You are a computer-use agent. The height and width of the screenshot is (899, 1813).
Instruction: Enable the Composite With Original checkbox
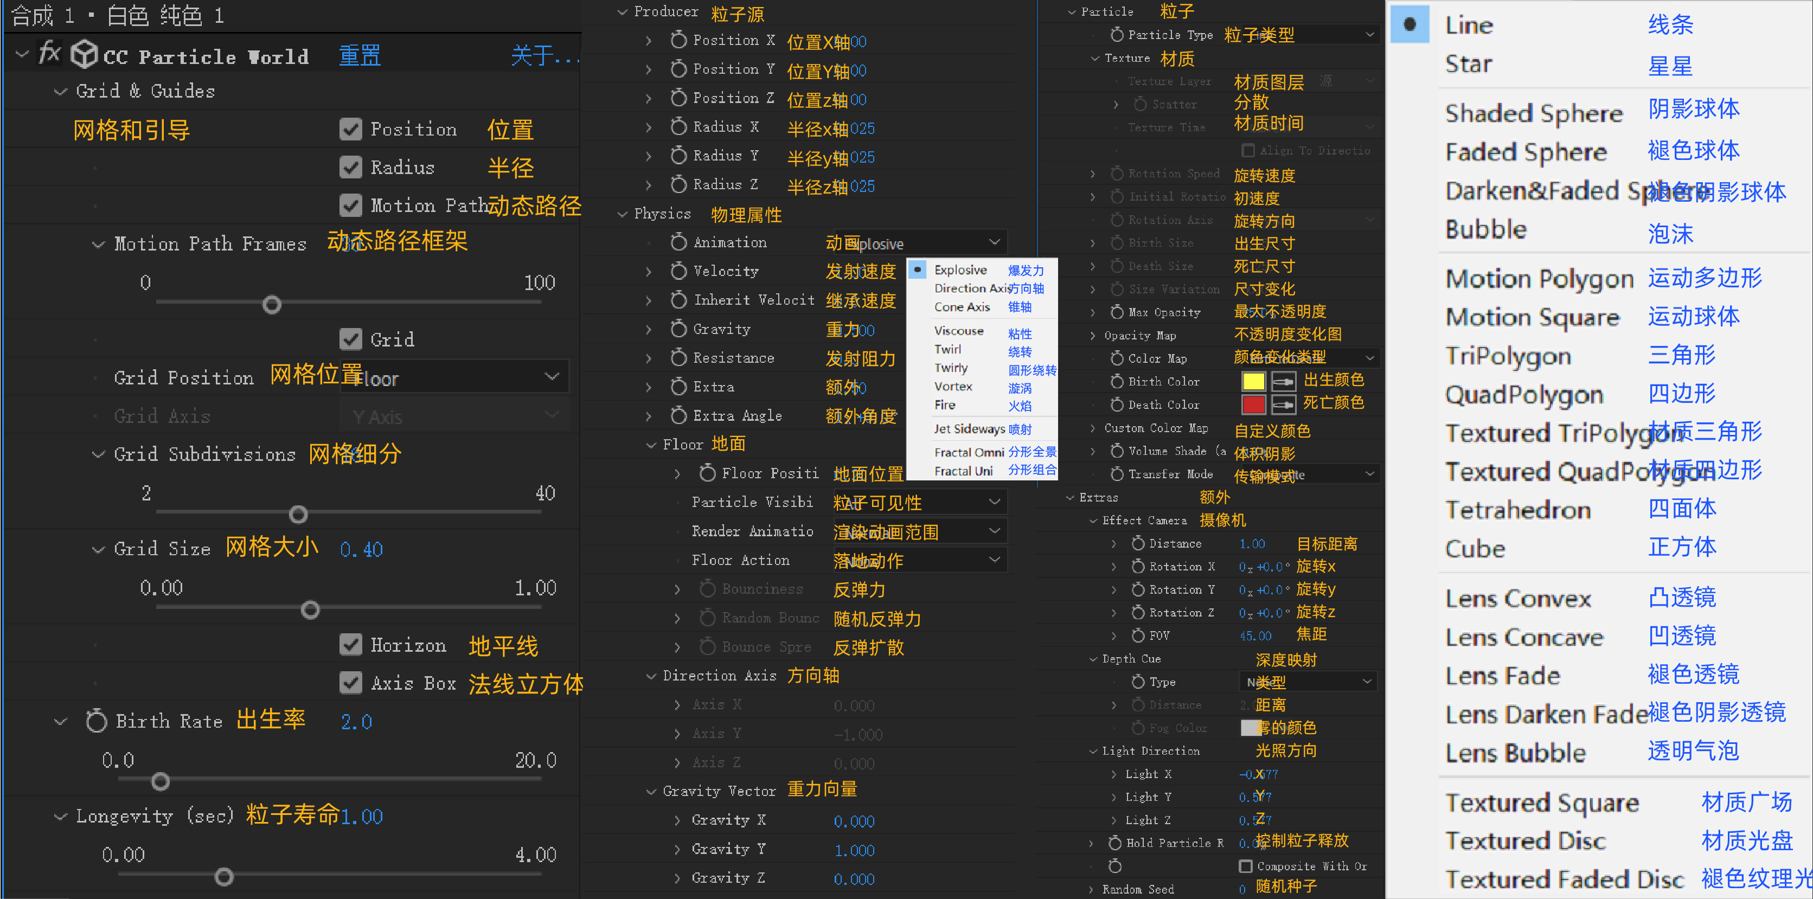pos(1246,866)
